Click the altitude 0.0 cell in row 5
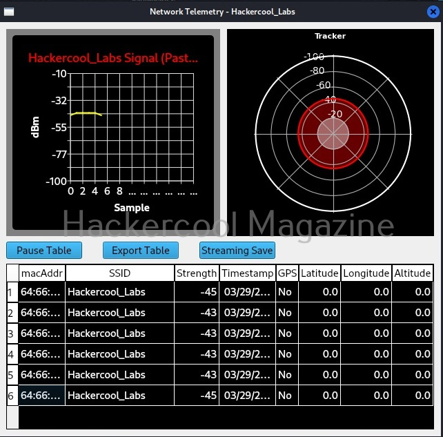This screenshot has height=437, width=443. (x=413, y=375)
